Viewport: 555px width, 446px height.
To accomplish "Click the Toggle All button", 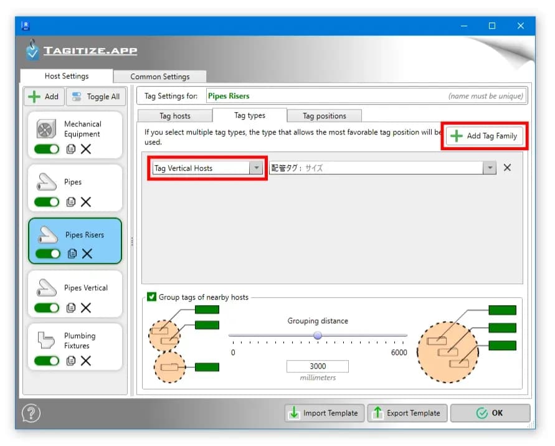I will point(96,97).
